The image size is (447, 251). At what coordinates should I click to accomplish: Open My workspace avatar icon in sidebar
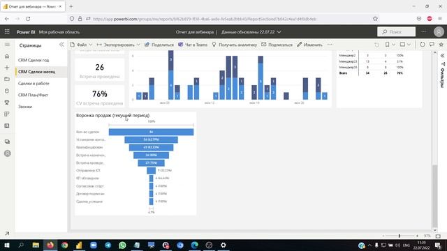[8, 153]
